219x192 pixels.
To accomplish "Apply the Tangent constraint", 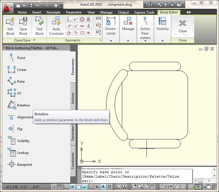I will click(x=69, y=33).
